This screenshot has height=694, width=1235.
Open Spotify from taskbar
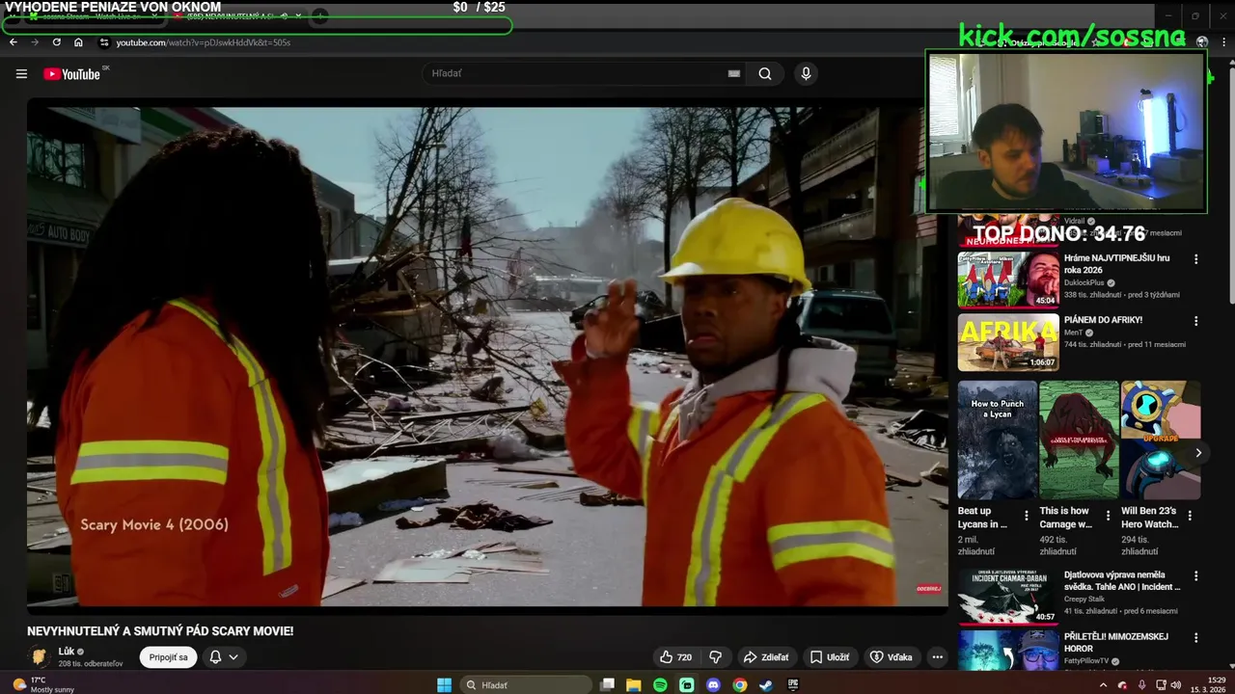pyautogui.click(x=660, y=684)
